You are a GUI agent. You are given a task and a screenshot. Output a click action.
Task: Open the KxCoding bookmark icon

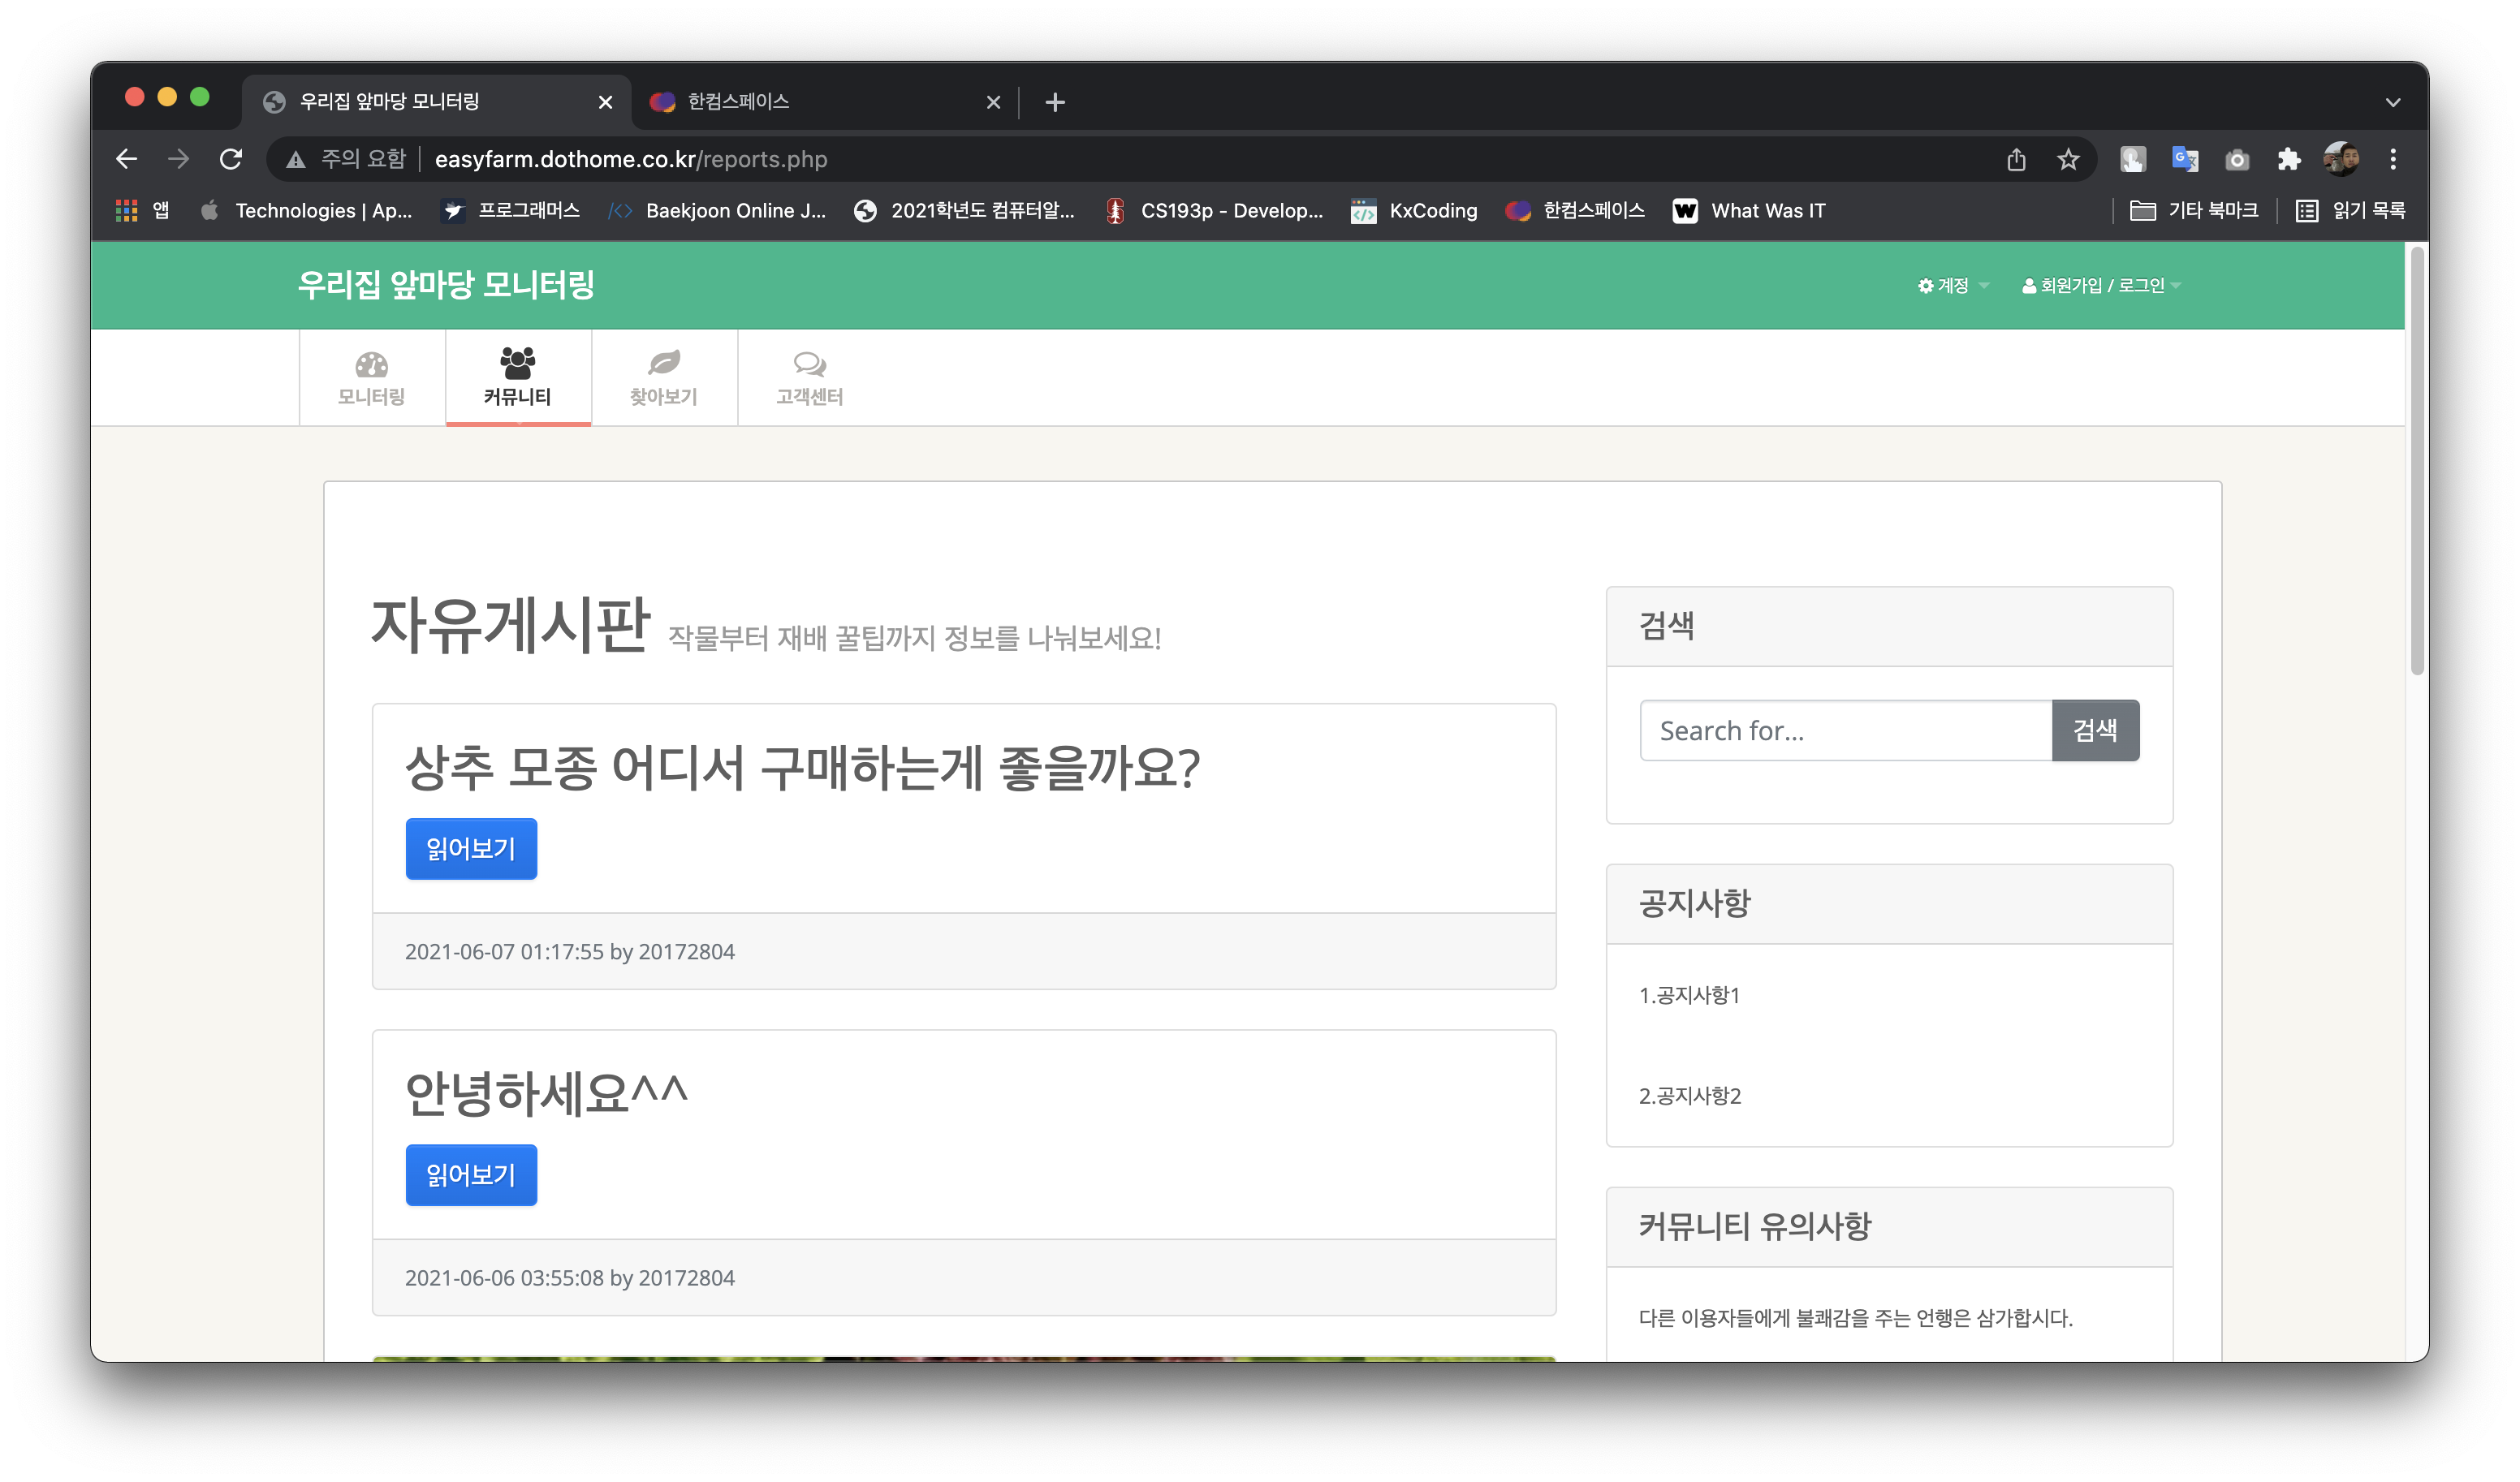tap(1364, 210)
